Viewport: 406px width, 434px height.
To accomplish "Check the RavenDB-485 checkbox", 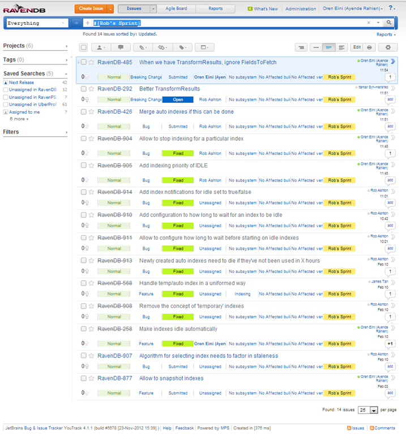I will pos(83,62).
